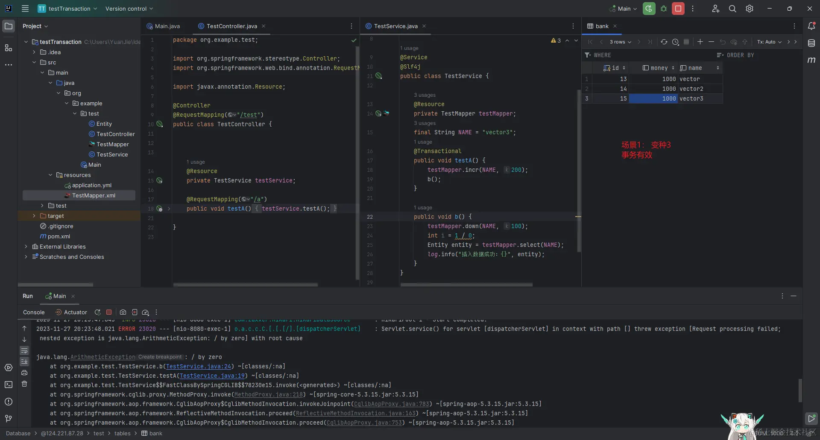Expand External Libraries node
820x440 pixels.
[26, 246]
